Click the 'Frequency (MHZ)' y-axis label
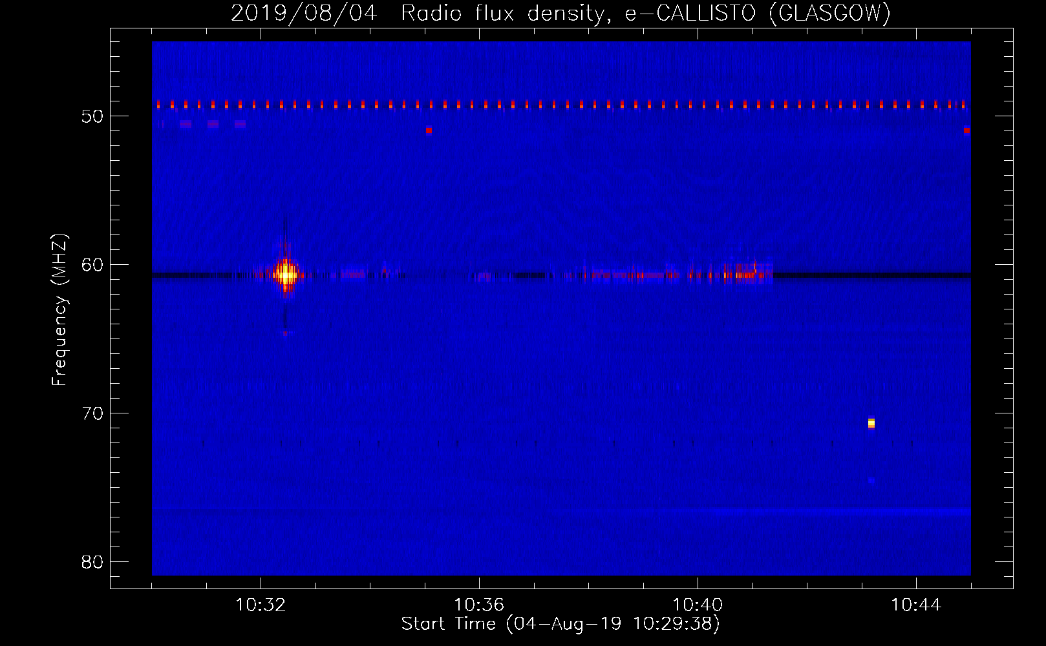 (x=59, y=310)
